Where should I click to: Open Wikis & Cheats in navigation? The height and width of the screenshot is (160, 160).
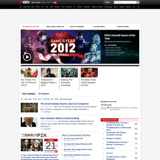[97, 7]
